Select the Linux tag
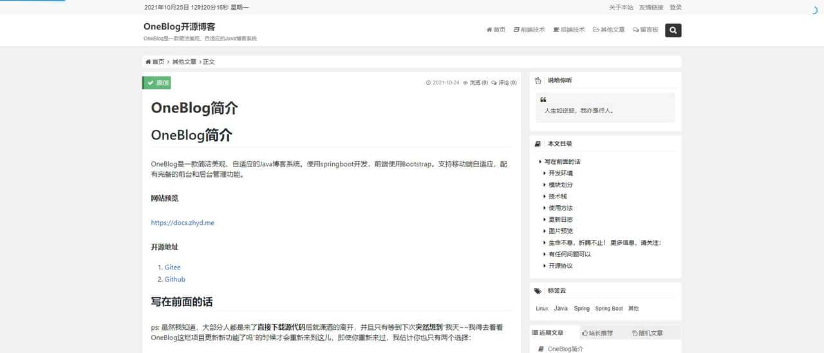Image resolution: width=824 pixels, height=353 pixels. click(x=542, y=309)
